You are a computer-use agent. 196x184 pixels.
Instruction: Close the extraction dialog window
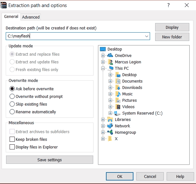(187, 5)
